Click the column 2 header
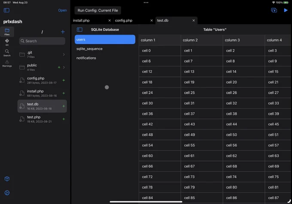Viewport: 292px width, 204px height. (202, 40)
